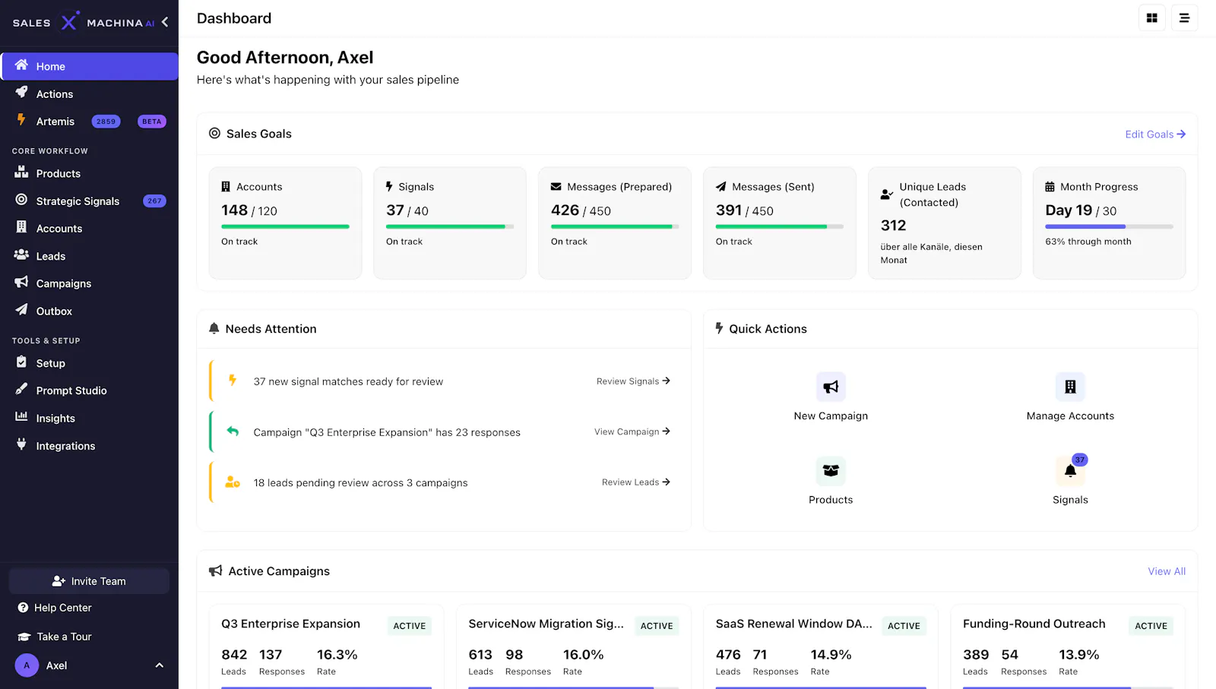
Task: Switch to grid layout view icon
Action: [1151, 18]
